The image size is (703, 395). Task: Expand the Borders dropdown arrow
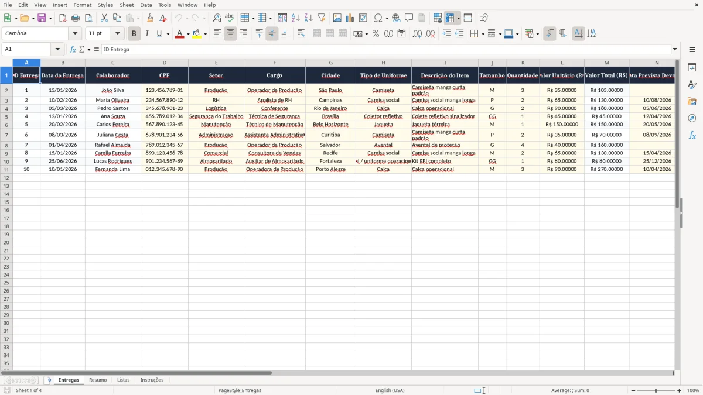pyautogui.click(x=483, y=34)
